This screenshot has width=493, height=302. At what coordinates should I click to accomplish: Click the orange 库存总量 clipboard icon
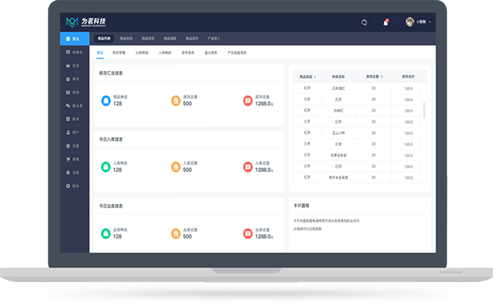tap(175, 100)
